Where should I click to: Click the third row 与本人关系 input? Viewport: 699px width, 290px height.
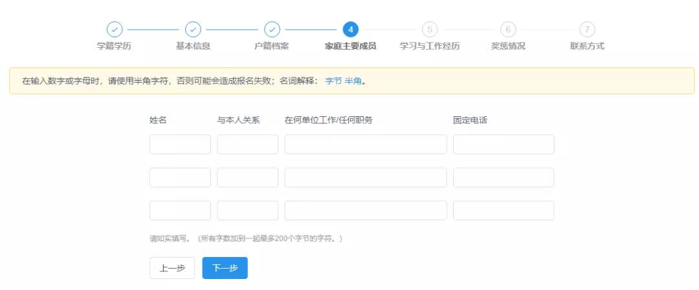click(x=247, y=211)
